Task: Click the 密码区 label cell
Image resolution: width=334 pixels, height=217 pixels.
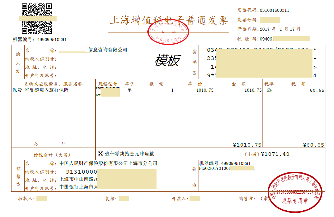Action: (194, 62)
